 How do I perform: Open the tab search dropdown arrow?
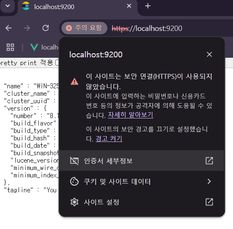pyautogui.click(x=7, y=6)
